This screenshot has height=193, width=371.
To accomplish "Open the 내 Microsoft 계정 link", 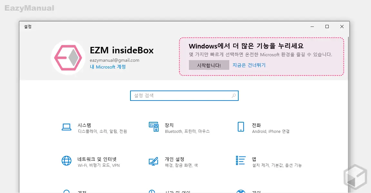I will (108, 67).
